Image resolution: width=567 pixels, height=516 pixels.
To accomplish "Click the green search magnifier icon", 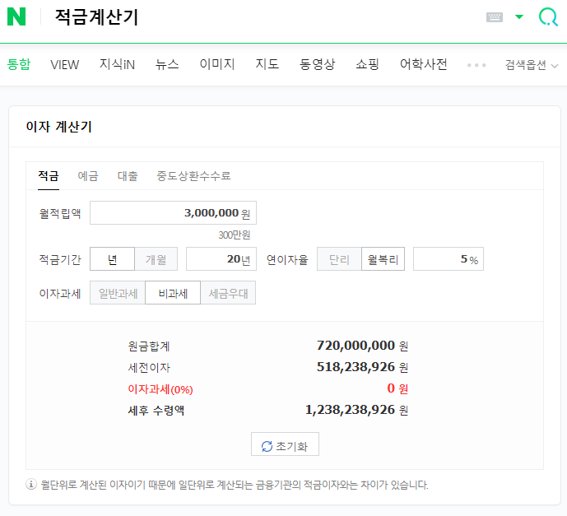I will (548, 16).
